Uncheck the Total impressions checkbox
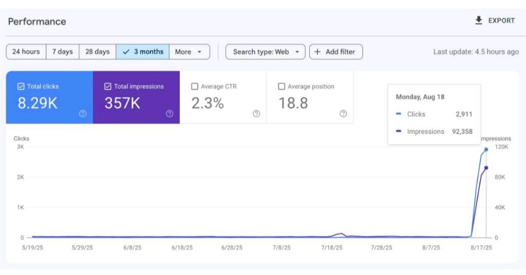 pyautogui.click(x=108, y=87)
